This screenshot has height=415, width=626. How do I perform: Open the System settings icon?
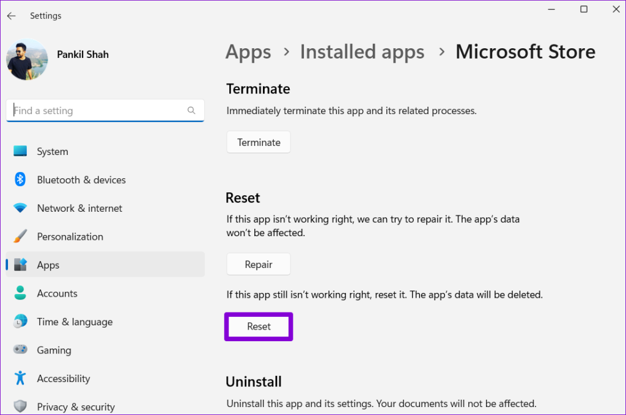pos(20,151)
